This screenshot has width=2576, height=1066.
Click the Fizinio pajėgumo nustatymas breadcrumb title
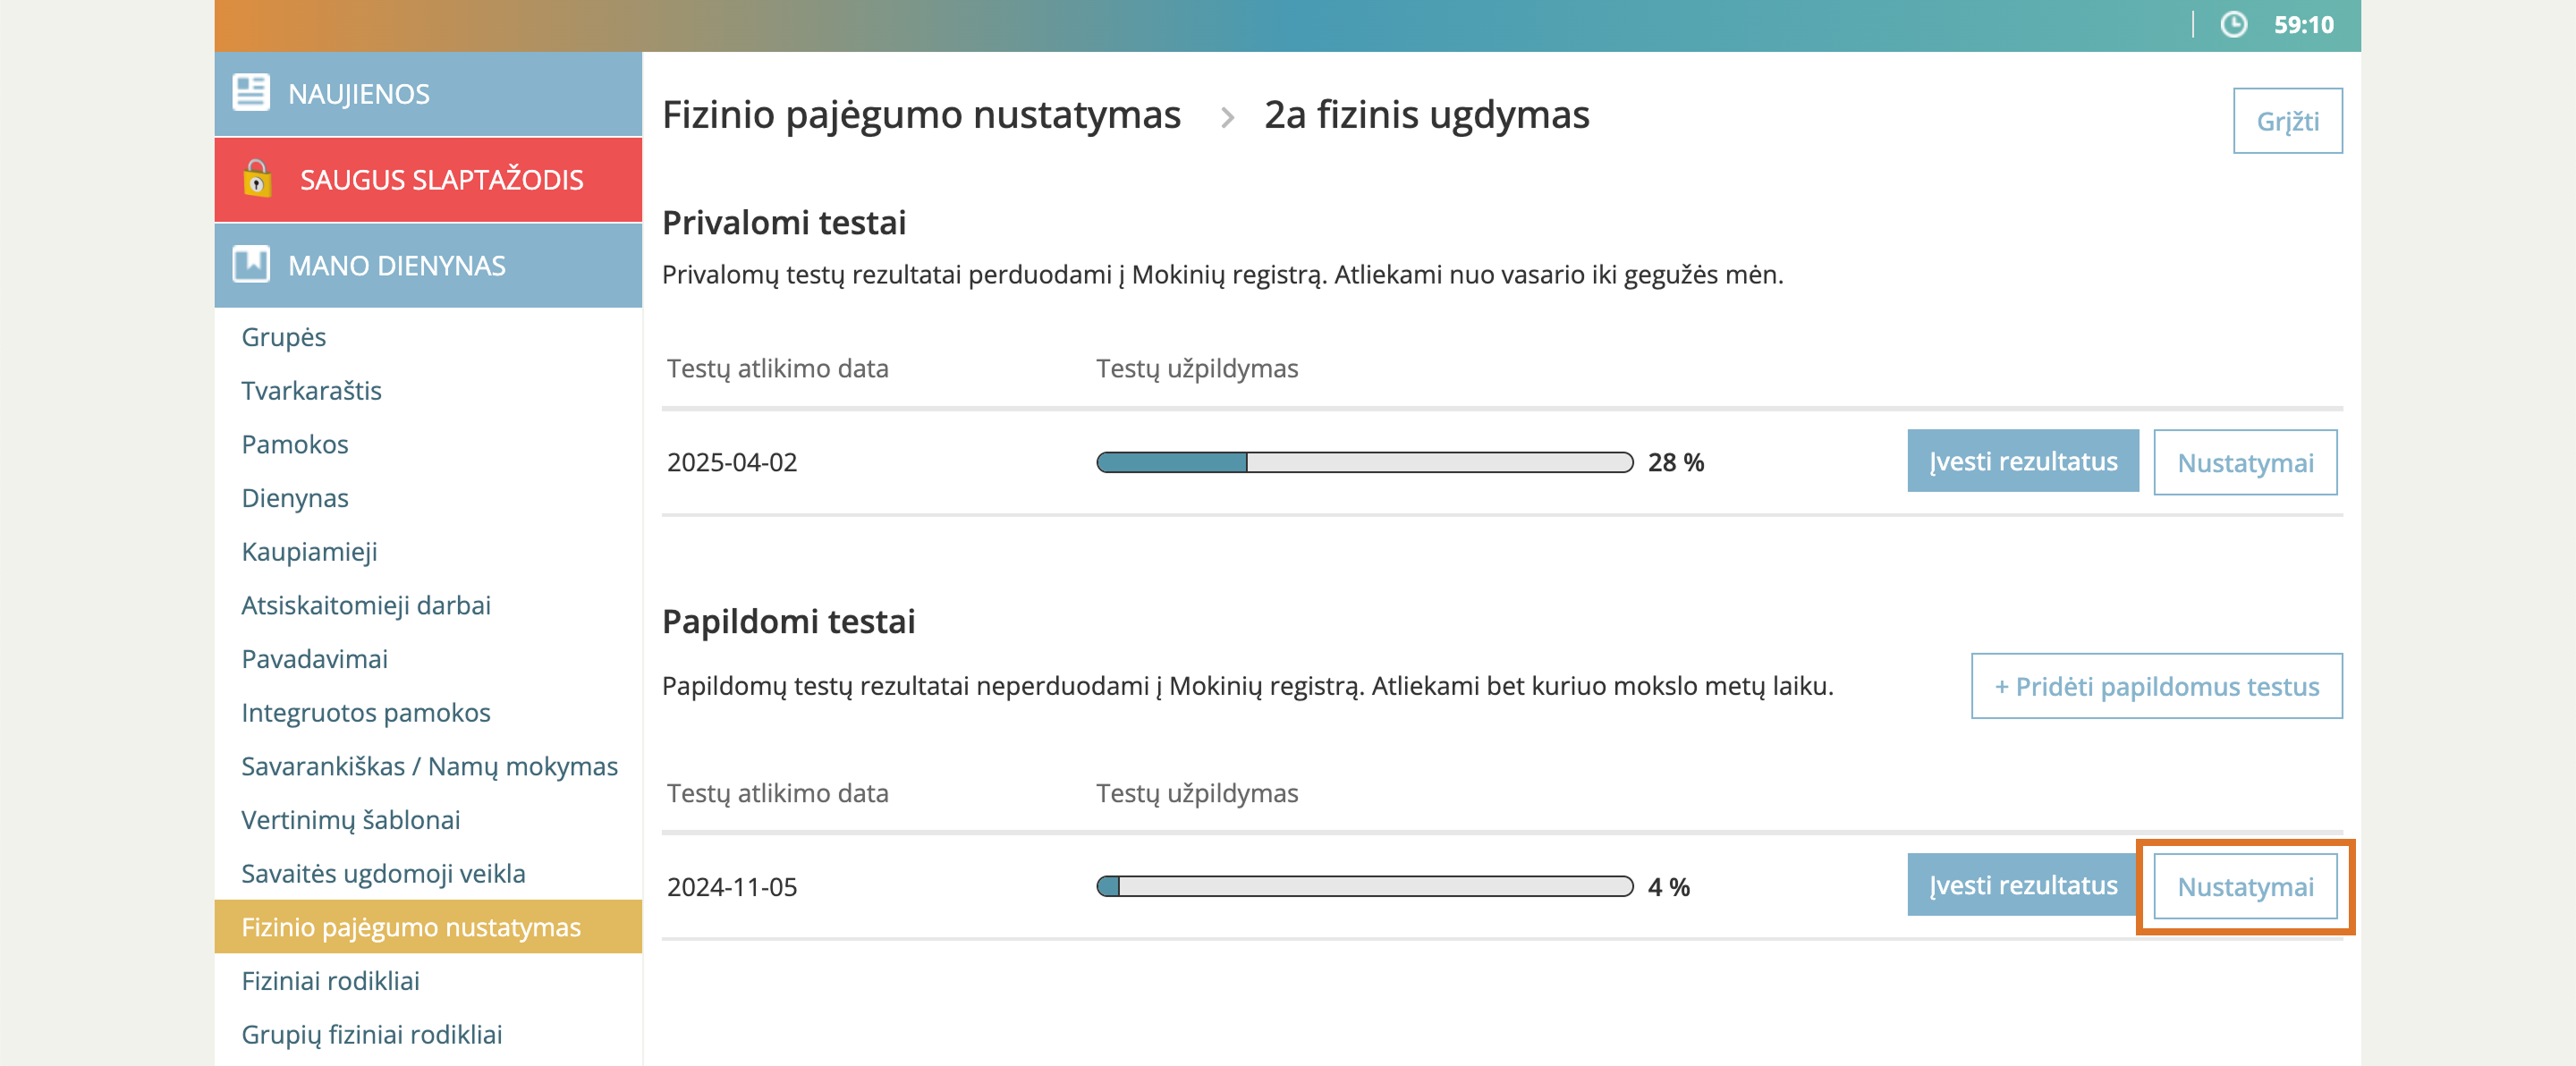click(x=921, y=115)
